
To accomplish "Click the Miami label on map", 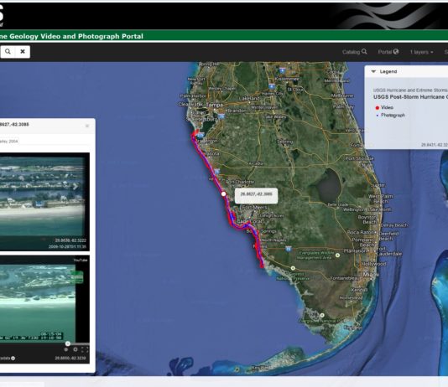I will click(x=370, y=275).
